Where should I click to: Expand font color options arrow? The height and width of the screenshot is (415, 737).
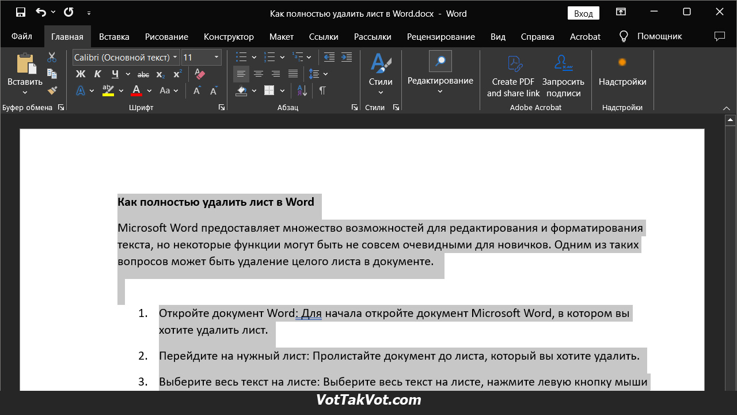pos(149,90)
